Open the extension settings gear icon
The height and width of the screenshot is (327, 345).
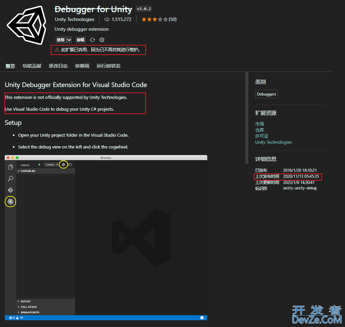click(x=102, y=40)
